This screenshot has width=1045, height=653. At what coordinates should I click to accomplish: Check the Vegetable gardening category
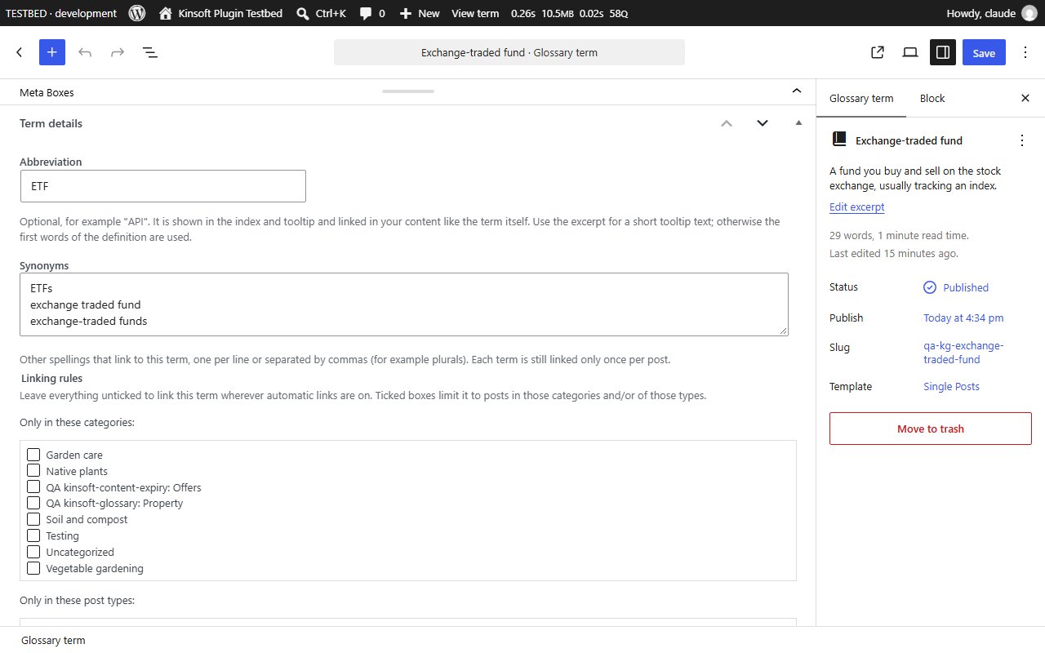click(x=33, y=568)
